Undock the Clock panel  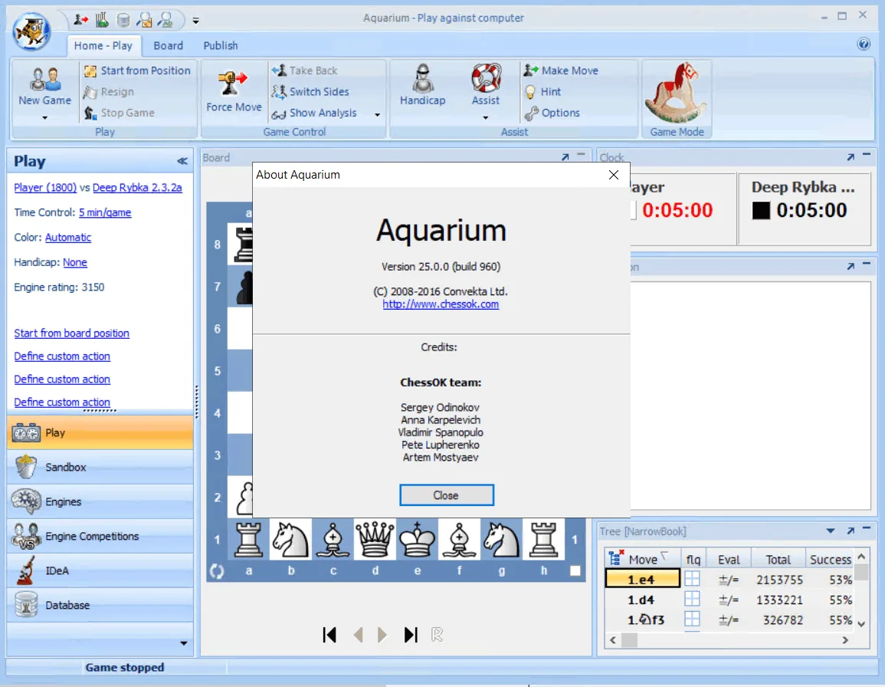click(x=850, y=157)
